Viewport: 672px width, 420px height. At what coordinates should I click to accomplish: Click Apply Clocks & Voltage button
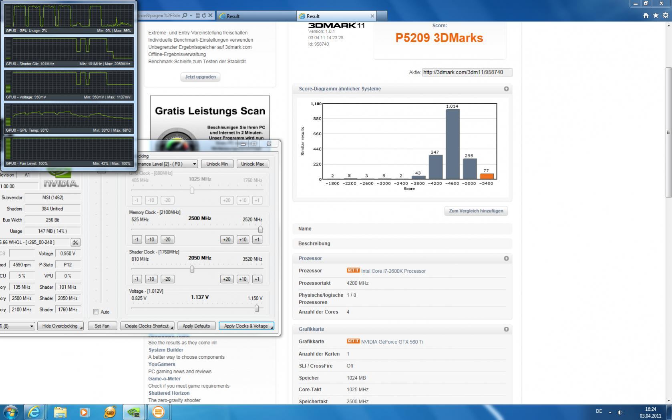tap(246, 326)
